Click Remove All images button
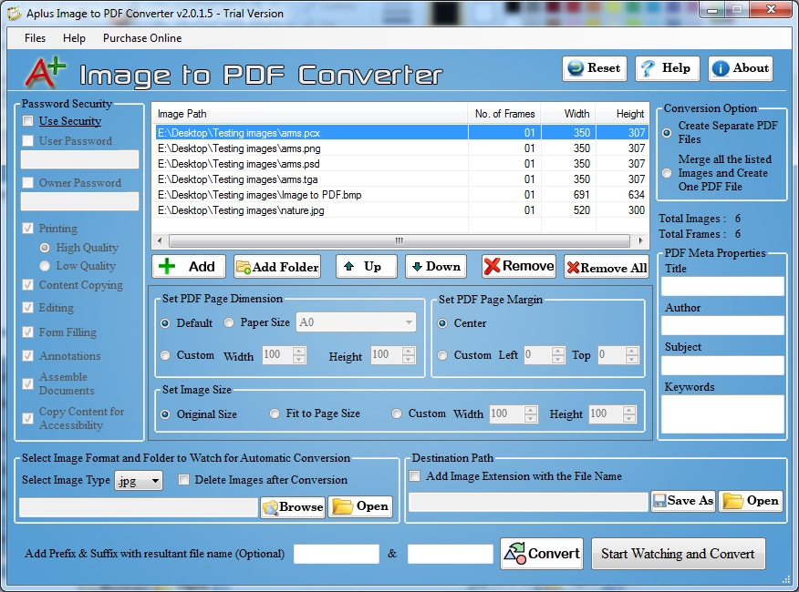The height and width of the screenshot is (592, 799). click(607, 266)
